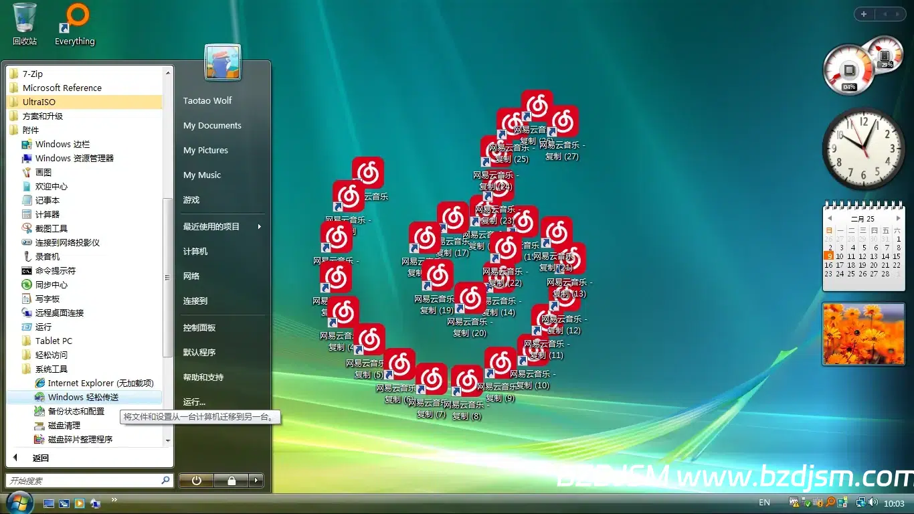Click the Start menu lock button
The image size is (914, 514).
231,481
